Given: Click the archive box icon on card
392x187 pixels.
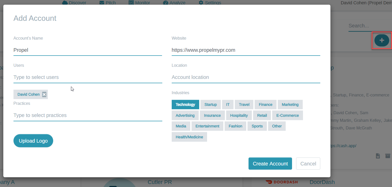Looking at the screenshot, I should (x=387, y=156).
